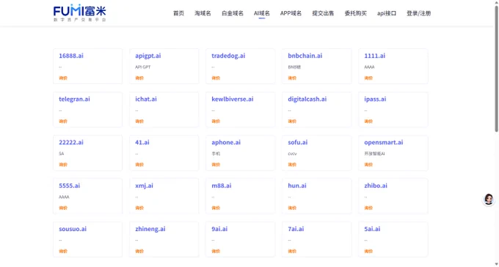The height and width of the screenshot is (267, 499).
Task: Open the digitalcash.ai domain link
Action: click(307, 99)
